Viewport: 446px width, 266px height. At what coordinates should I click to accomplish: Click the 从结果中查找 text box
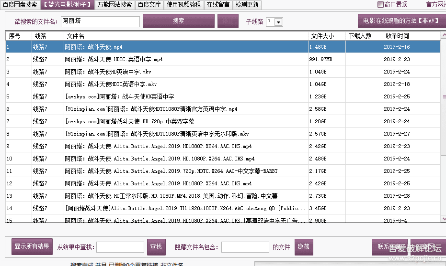point(120,247)
